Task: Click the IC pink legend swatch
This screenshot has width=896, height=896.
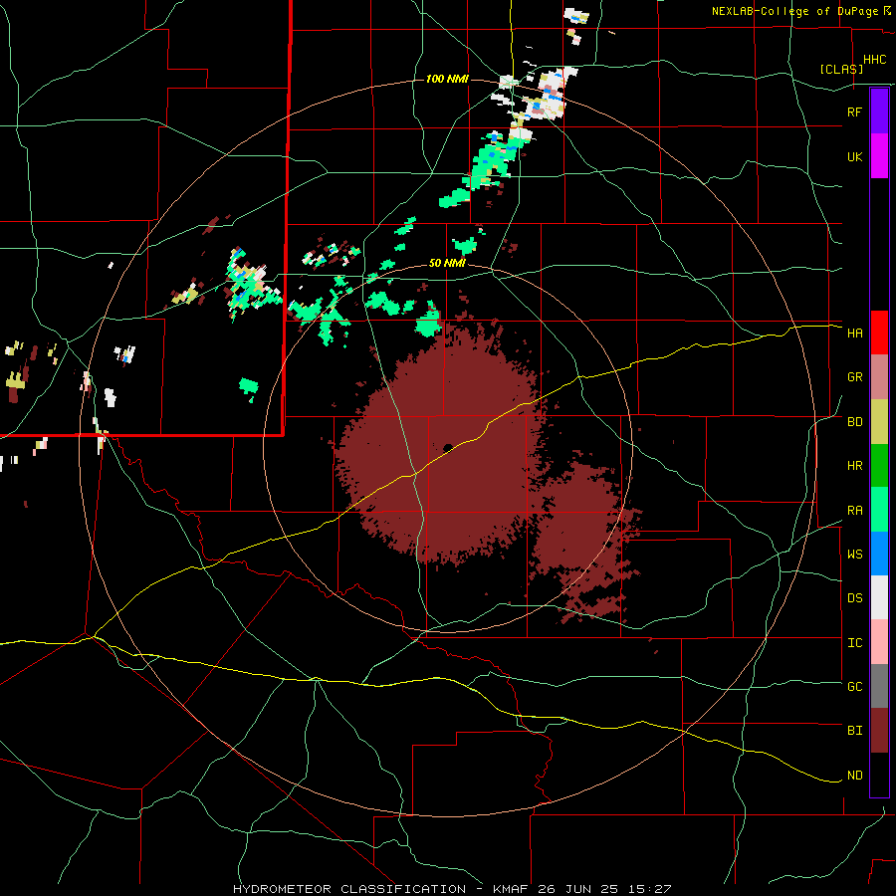Action: [x=879, y=642]
